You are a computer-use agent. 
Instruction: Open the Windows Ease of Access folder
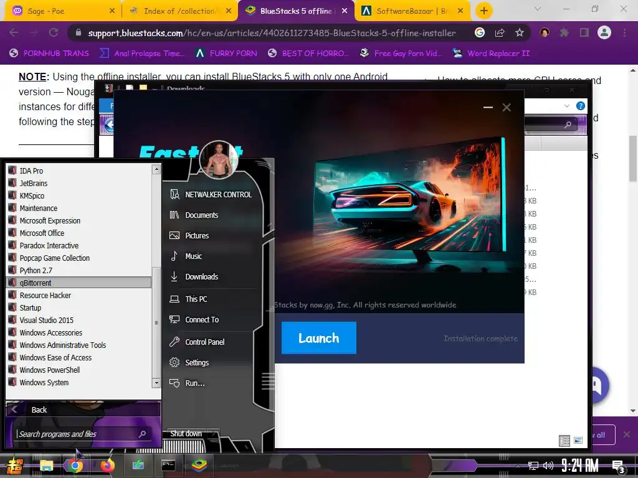[79, 358]
